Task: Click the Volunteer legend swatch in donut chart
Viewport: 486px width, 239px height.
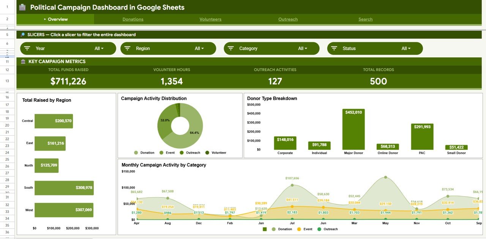Action: (207, 153)
